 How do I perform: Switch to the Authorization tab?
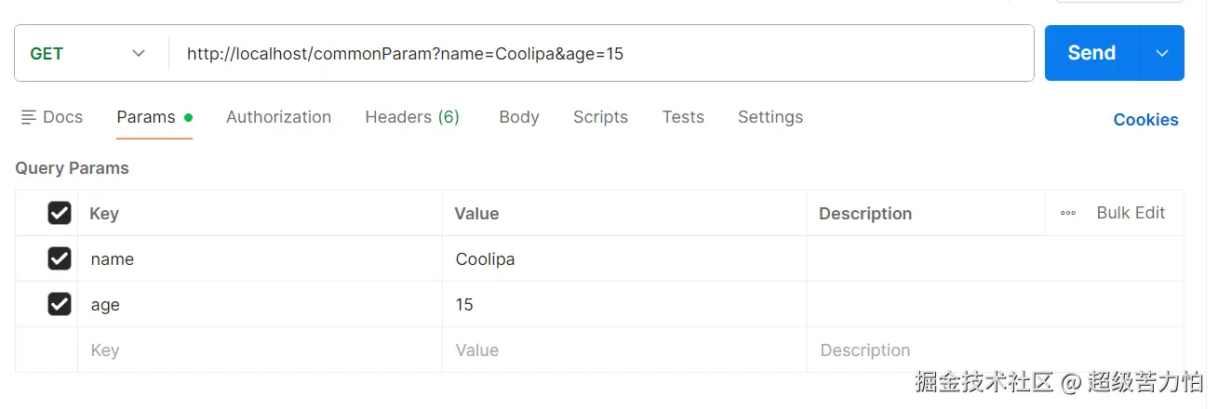click(278, 117)
